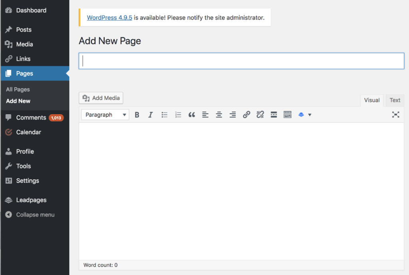
Task: Enter distraction-free writing mode
Action: click(395, 115)
